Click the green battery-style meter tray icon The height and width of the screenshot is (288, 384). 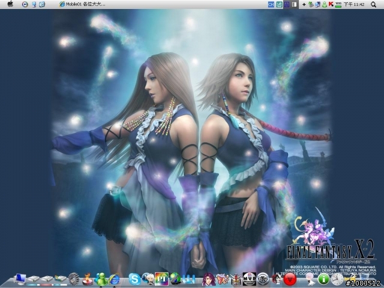(x=338, y=4)
